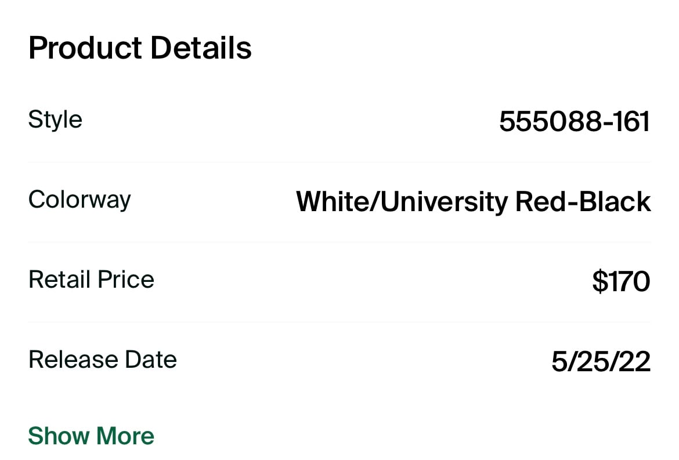Click the Show More link

[91, 436]
